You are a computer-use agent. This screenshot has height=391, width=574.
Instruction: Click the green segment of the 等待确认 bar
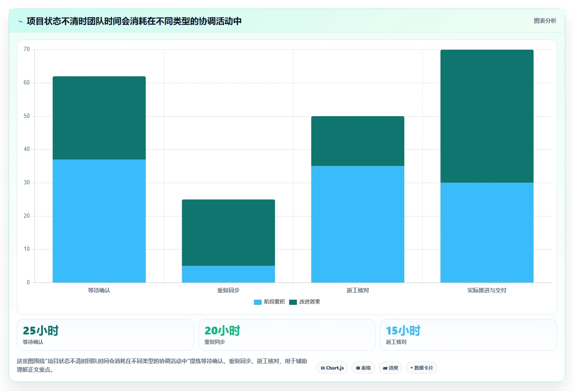pos(99,118)
